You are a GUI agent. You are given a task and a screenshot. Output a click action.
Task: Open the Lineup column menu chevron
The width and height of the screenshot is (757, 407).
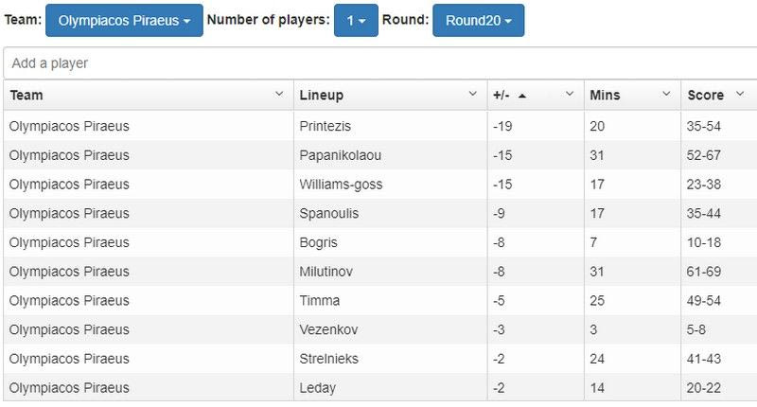[473, 95]
